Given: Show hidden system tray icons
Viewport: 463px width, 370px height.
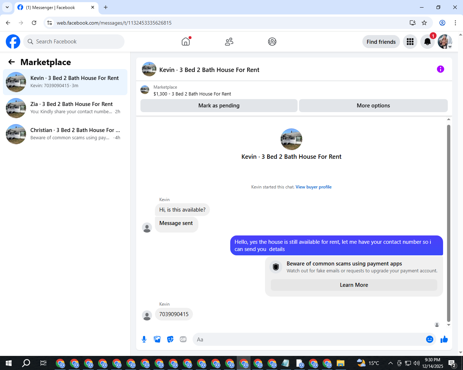Looking at the screenshot, I should [x=390, y=363].
